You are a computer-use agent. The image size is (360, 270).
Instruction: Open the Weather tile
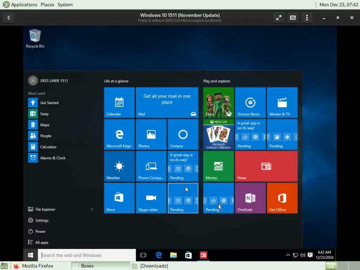click(x=119, y=166)
